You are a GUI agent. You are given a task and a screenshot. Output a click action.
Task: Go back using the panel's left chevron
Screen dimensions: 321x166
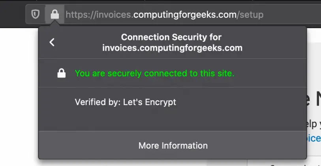pos(52,42)
